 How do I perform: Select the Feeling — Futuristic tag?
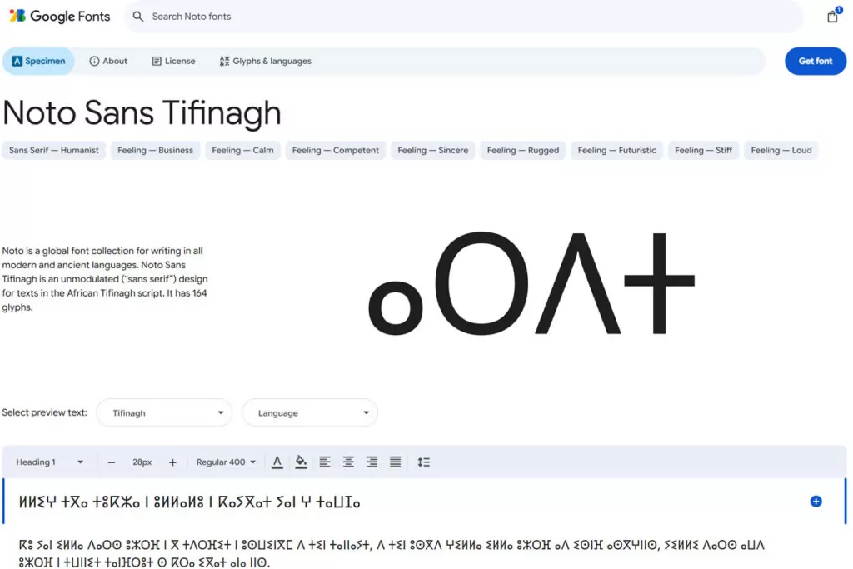click(x=616, y=150)
